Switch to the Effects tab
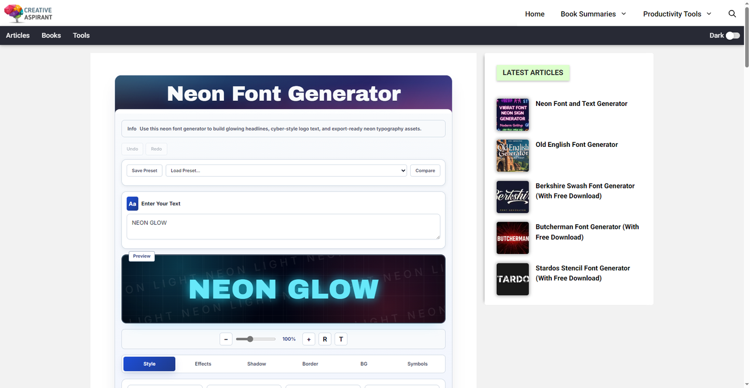Image resolution: width=750 pixels, height=388 pixels. pyautogui.click(x=203, y=364)
